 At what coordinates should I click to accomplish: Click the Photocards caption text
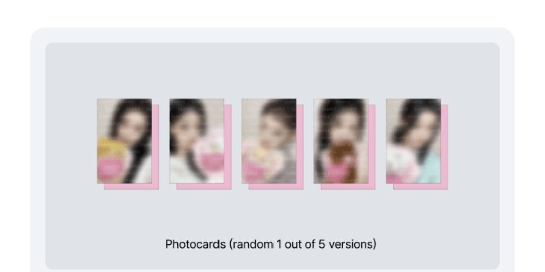(x=270, y=244)
